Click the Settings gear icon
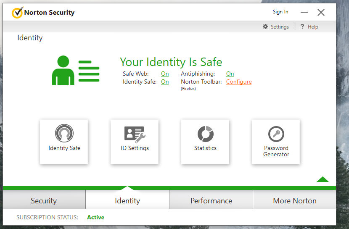The height and width of the screenshot is (229, 349). 265,26
